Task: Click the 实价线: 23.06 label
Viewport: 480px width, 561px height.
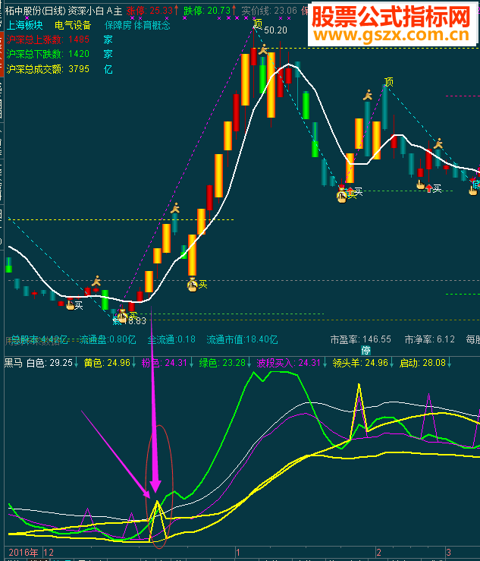Action: click(269, 11)
